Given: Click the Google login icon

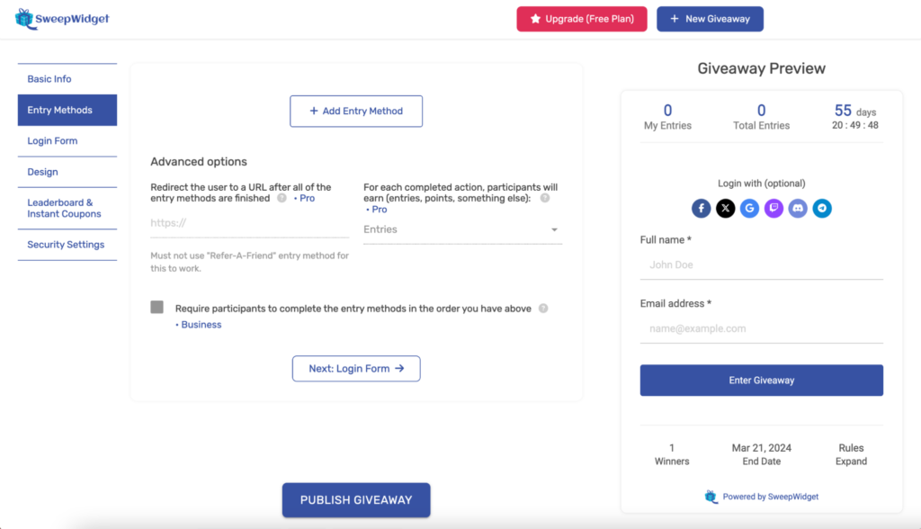Looking at the screenshot, I should pyautogui.click(x=749, y=208).
